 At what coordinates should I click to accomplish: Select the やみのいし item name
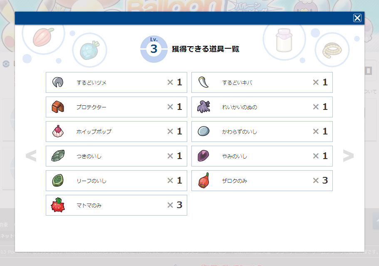pos(235,157)
